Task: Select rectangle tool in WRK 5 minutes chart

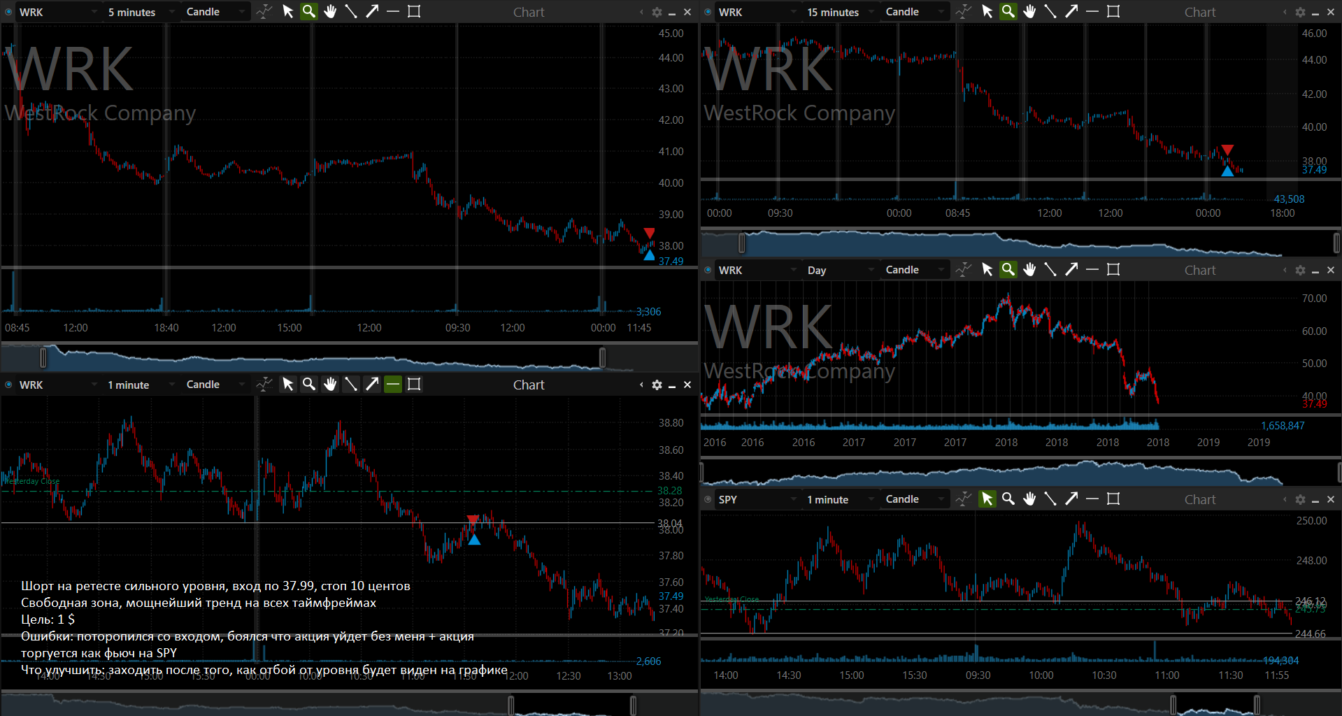Action: (414, 12)
